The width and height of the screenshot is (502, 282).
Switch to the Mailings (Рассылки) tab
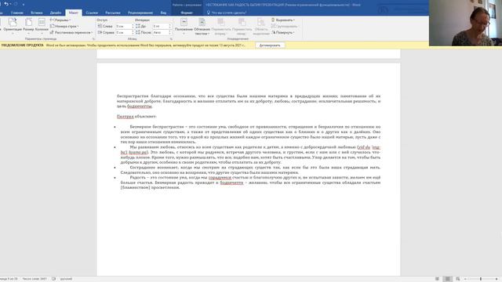coord(113,13)
